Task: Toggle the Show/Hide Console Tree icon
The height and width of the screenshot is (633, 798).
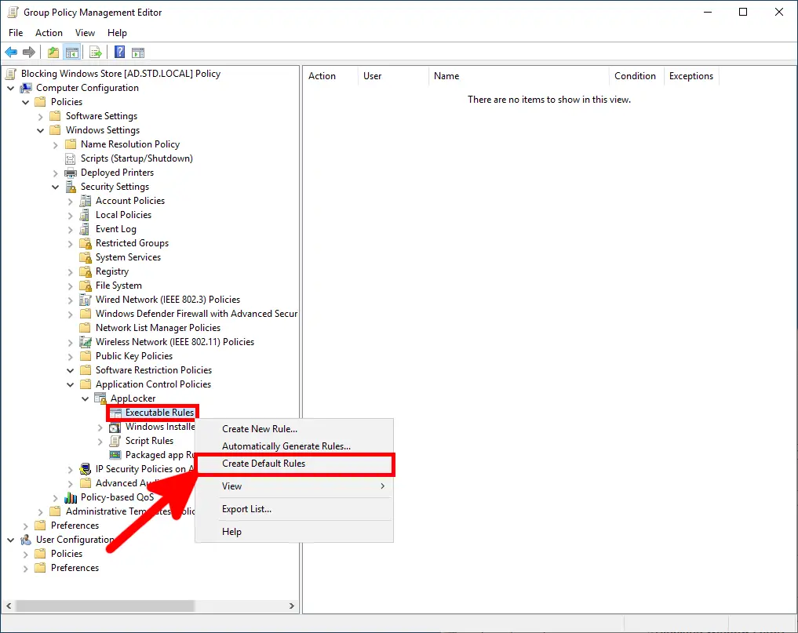Action: (x=72, y=52)
